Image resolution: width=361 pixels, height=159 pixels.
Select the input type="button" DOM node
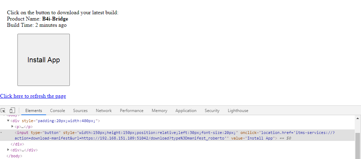[x=177, y=135]
